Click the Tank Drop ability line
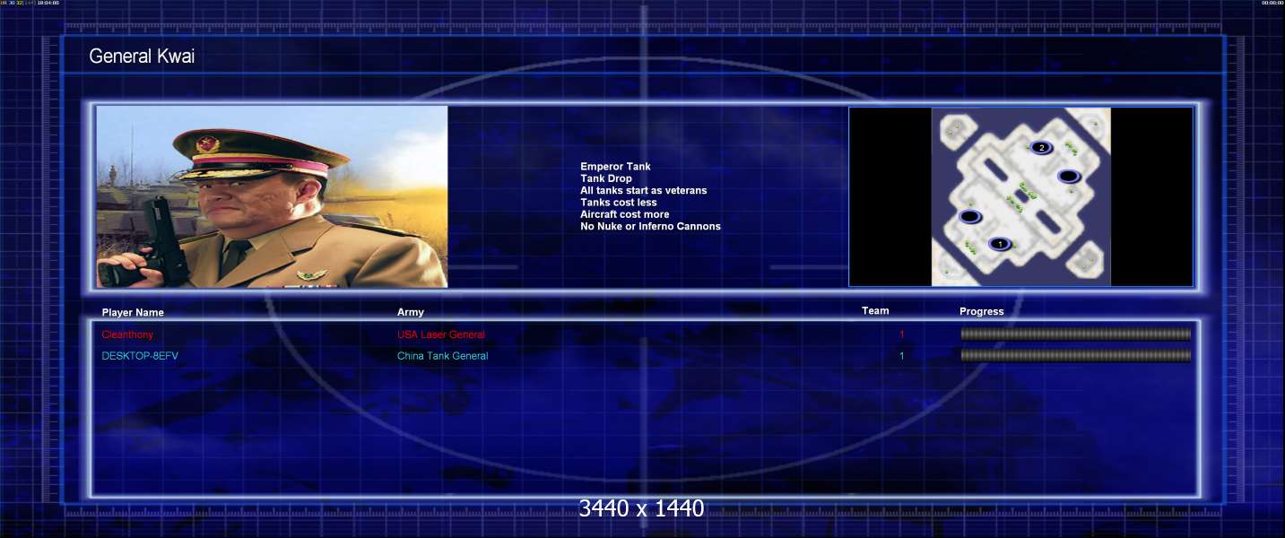This screenshot has width=1285, height=538. pos(606,178)
